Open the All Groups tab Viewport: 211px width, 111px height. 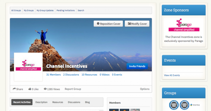click(x=16, y=10)
